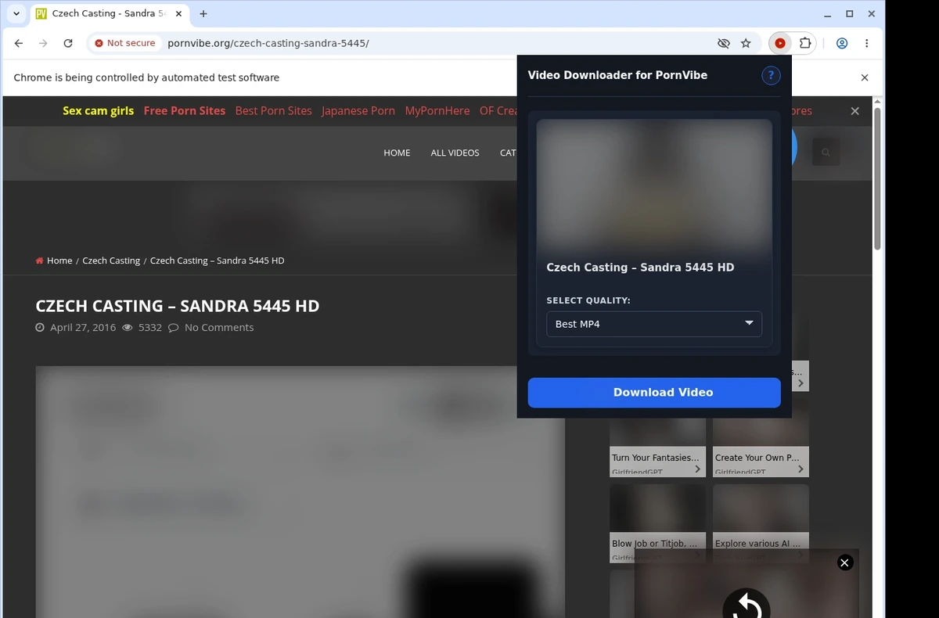
Task: Open the downloader help question icon
Action: (x=771, y=75)
